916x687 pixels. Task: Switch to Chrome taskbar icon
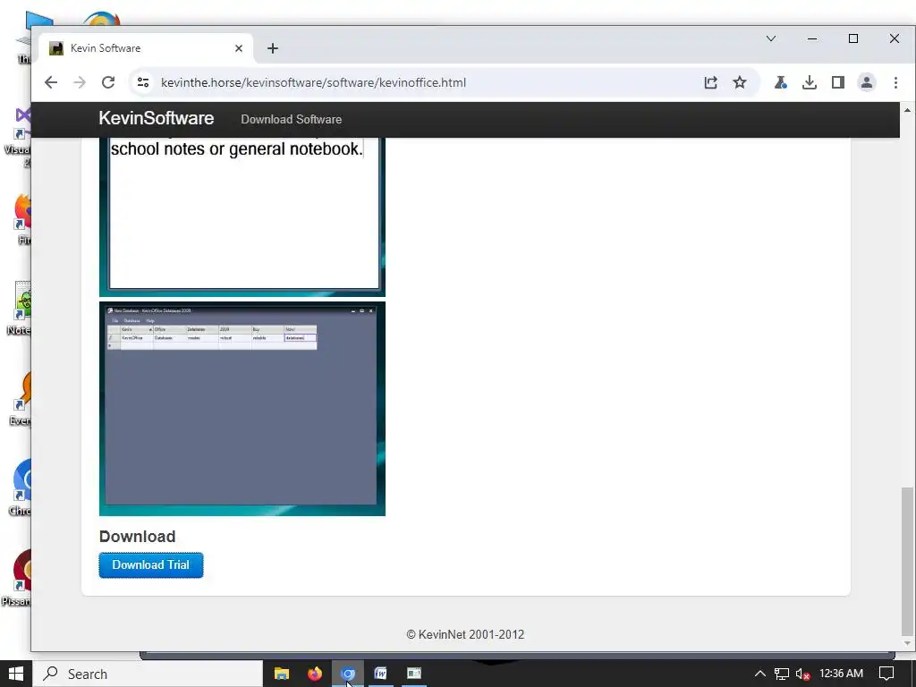[348, 674]
